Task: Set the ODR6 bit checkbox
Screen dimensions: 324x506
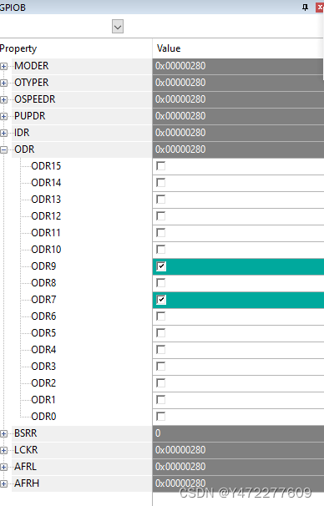Action: coord(160,316)
